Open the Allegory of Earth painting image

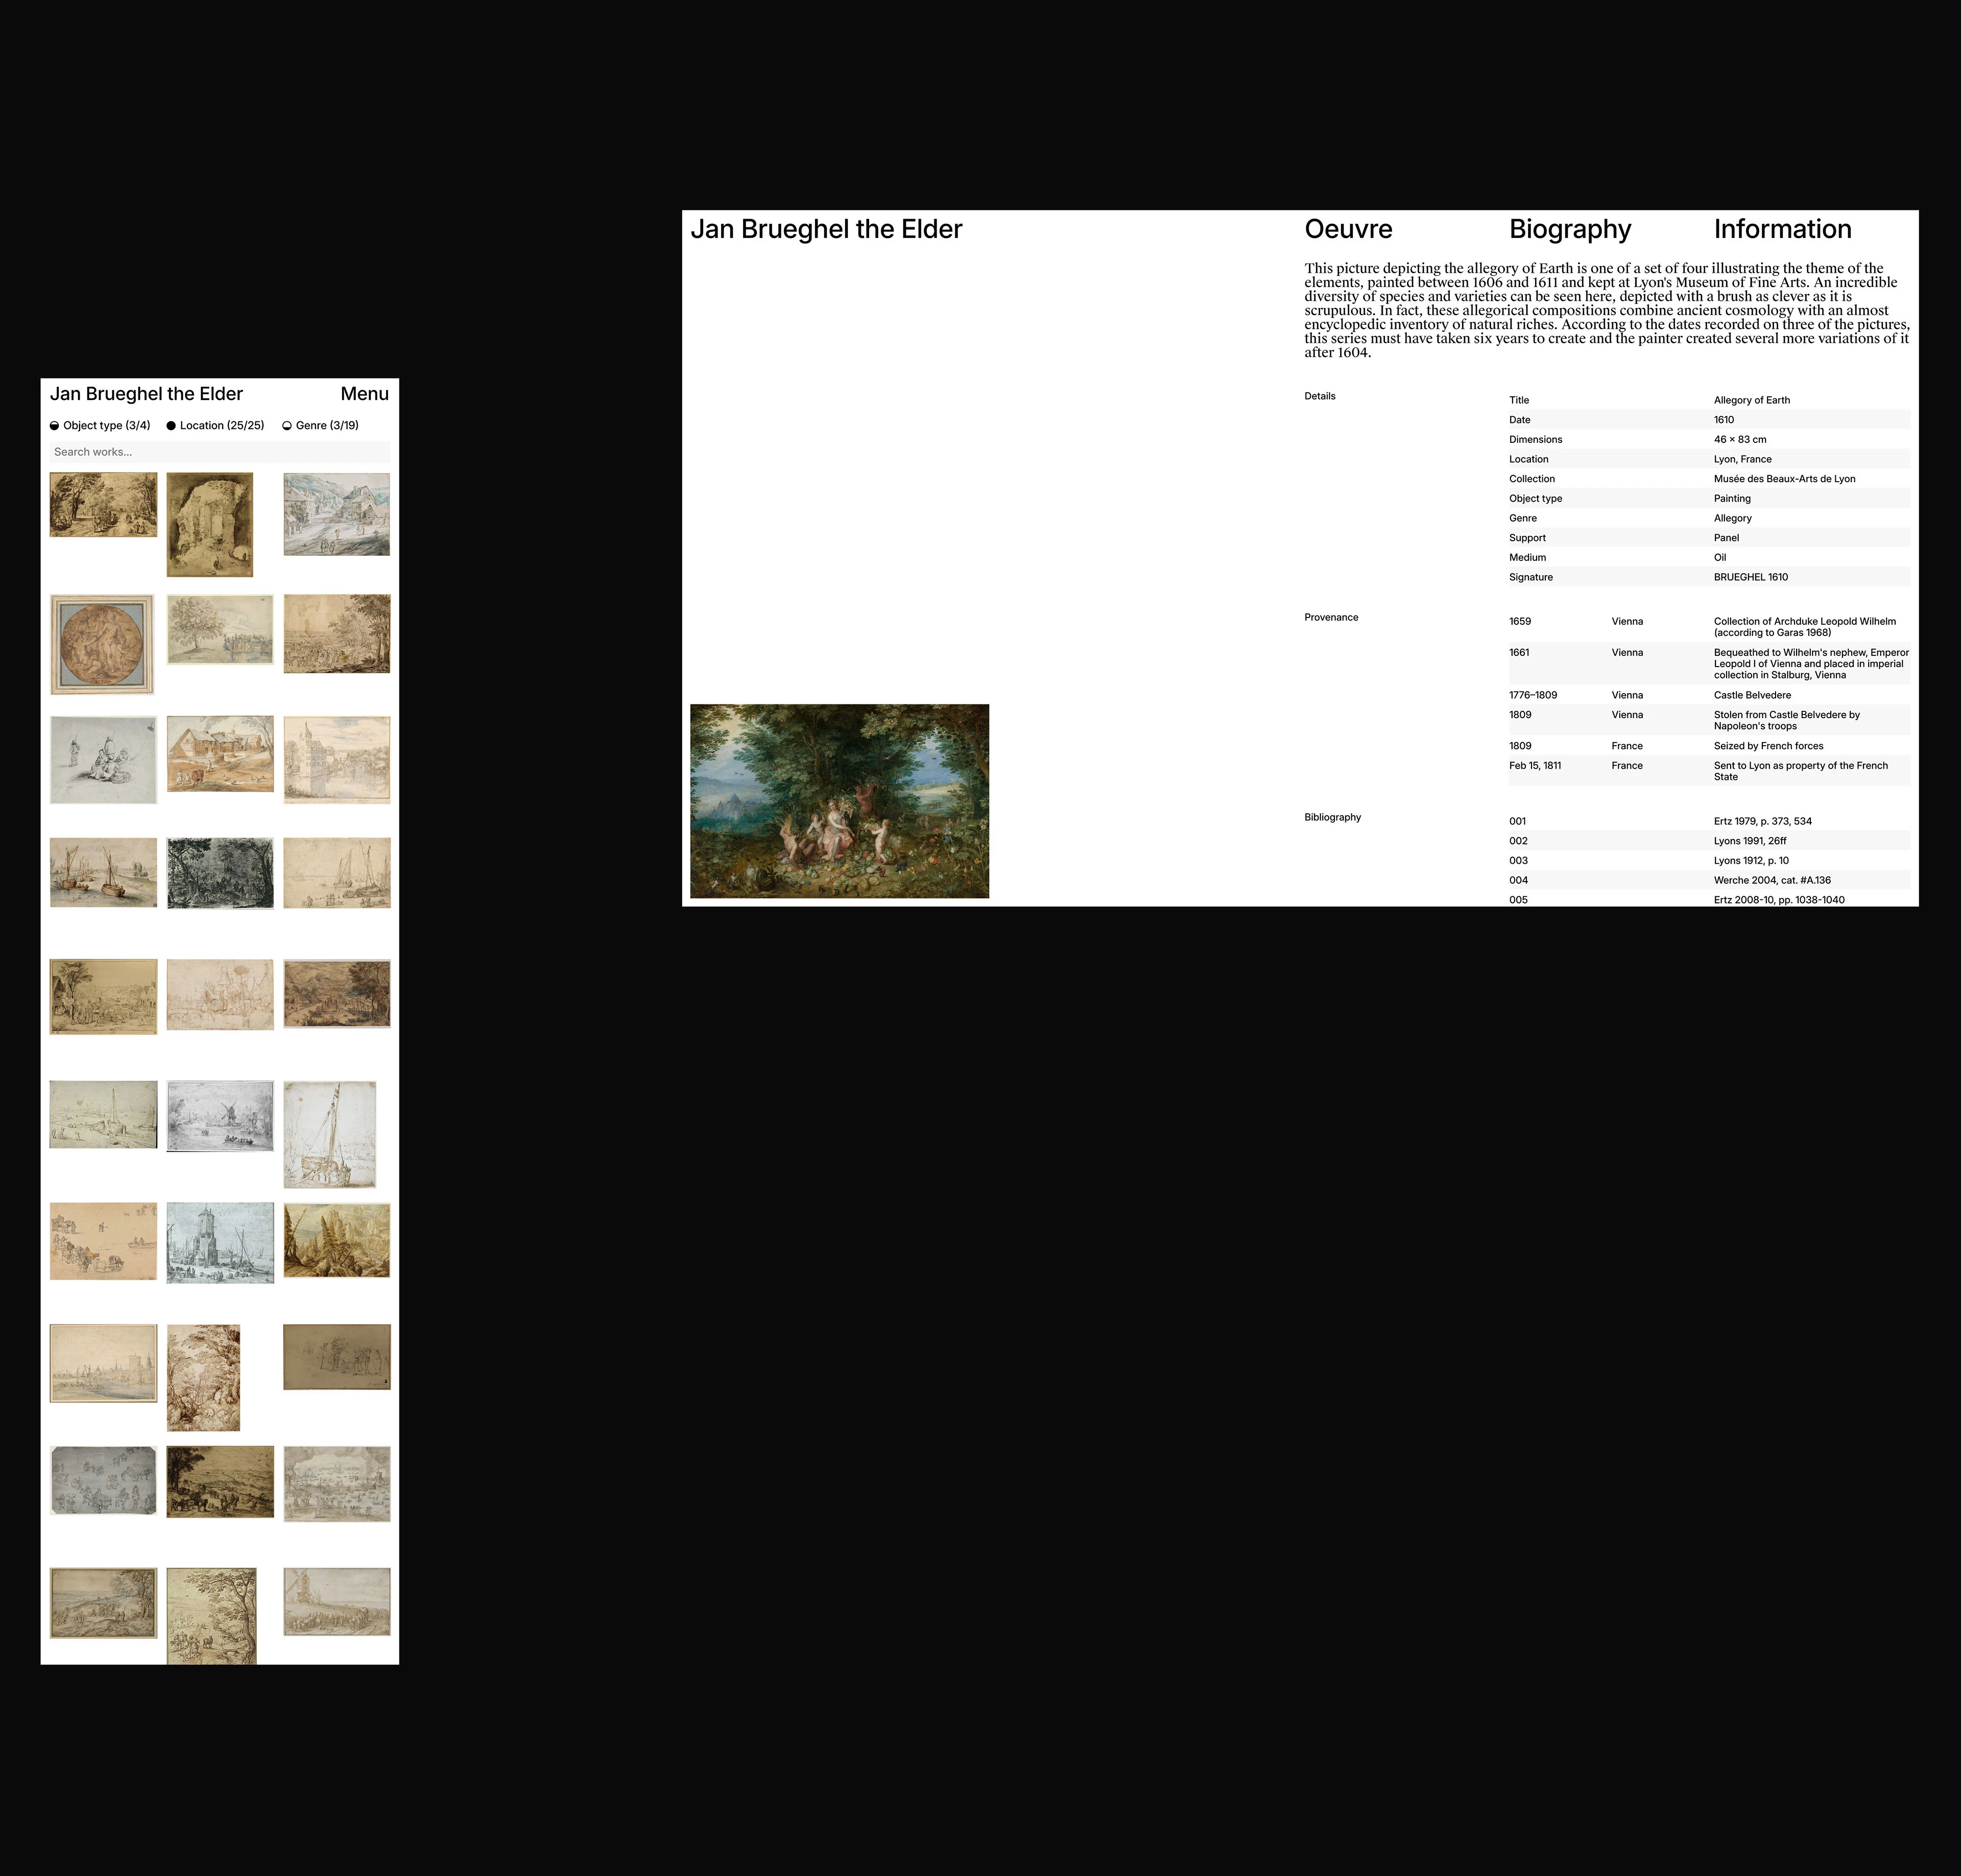click(839, 801)
